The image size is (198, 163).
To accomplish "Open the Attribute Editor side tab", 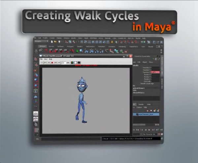I will click(162, 83).
